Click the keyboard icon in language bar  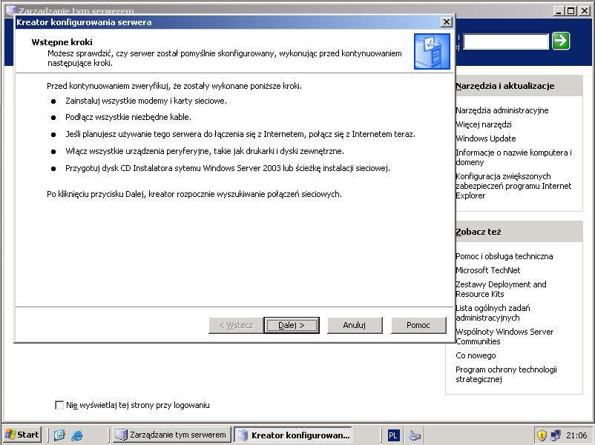coord(415,435)
